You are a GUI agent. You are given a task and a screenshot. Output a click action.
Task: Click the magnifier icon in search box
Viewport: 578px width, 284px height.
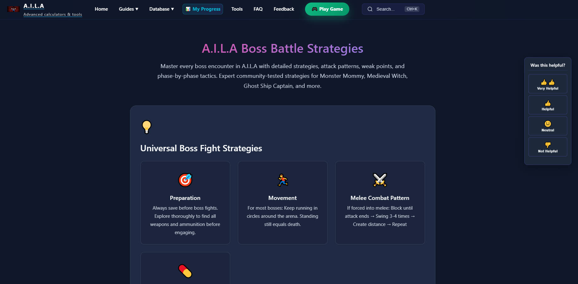click(370, 9)
